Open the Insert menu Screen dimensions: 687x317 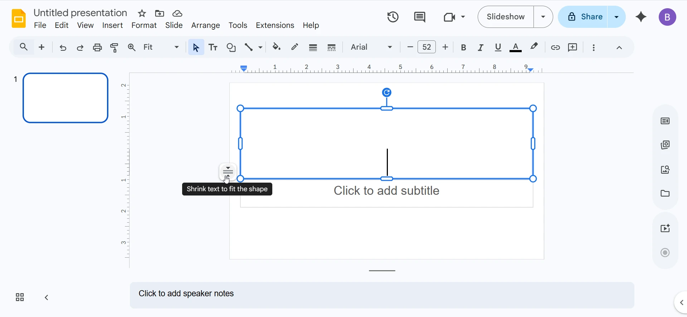(x=112, y=25)
